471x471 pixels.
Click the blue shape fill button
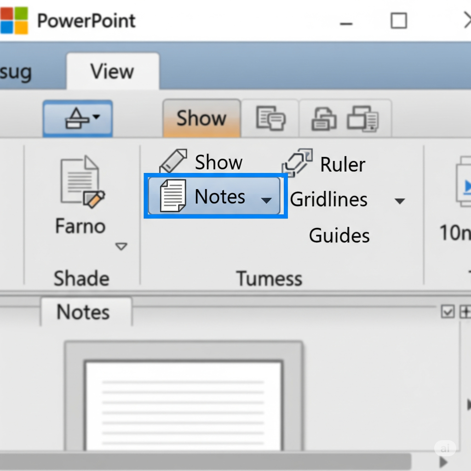tap(77, 119)
